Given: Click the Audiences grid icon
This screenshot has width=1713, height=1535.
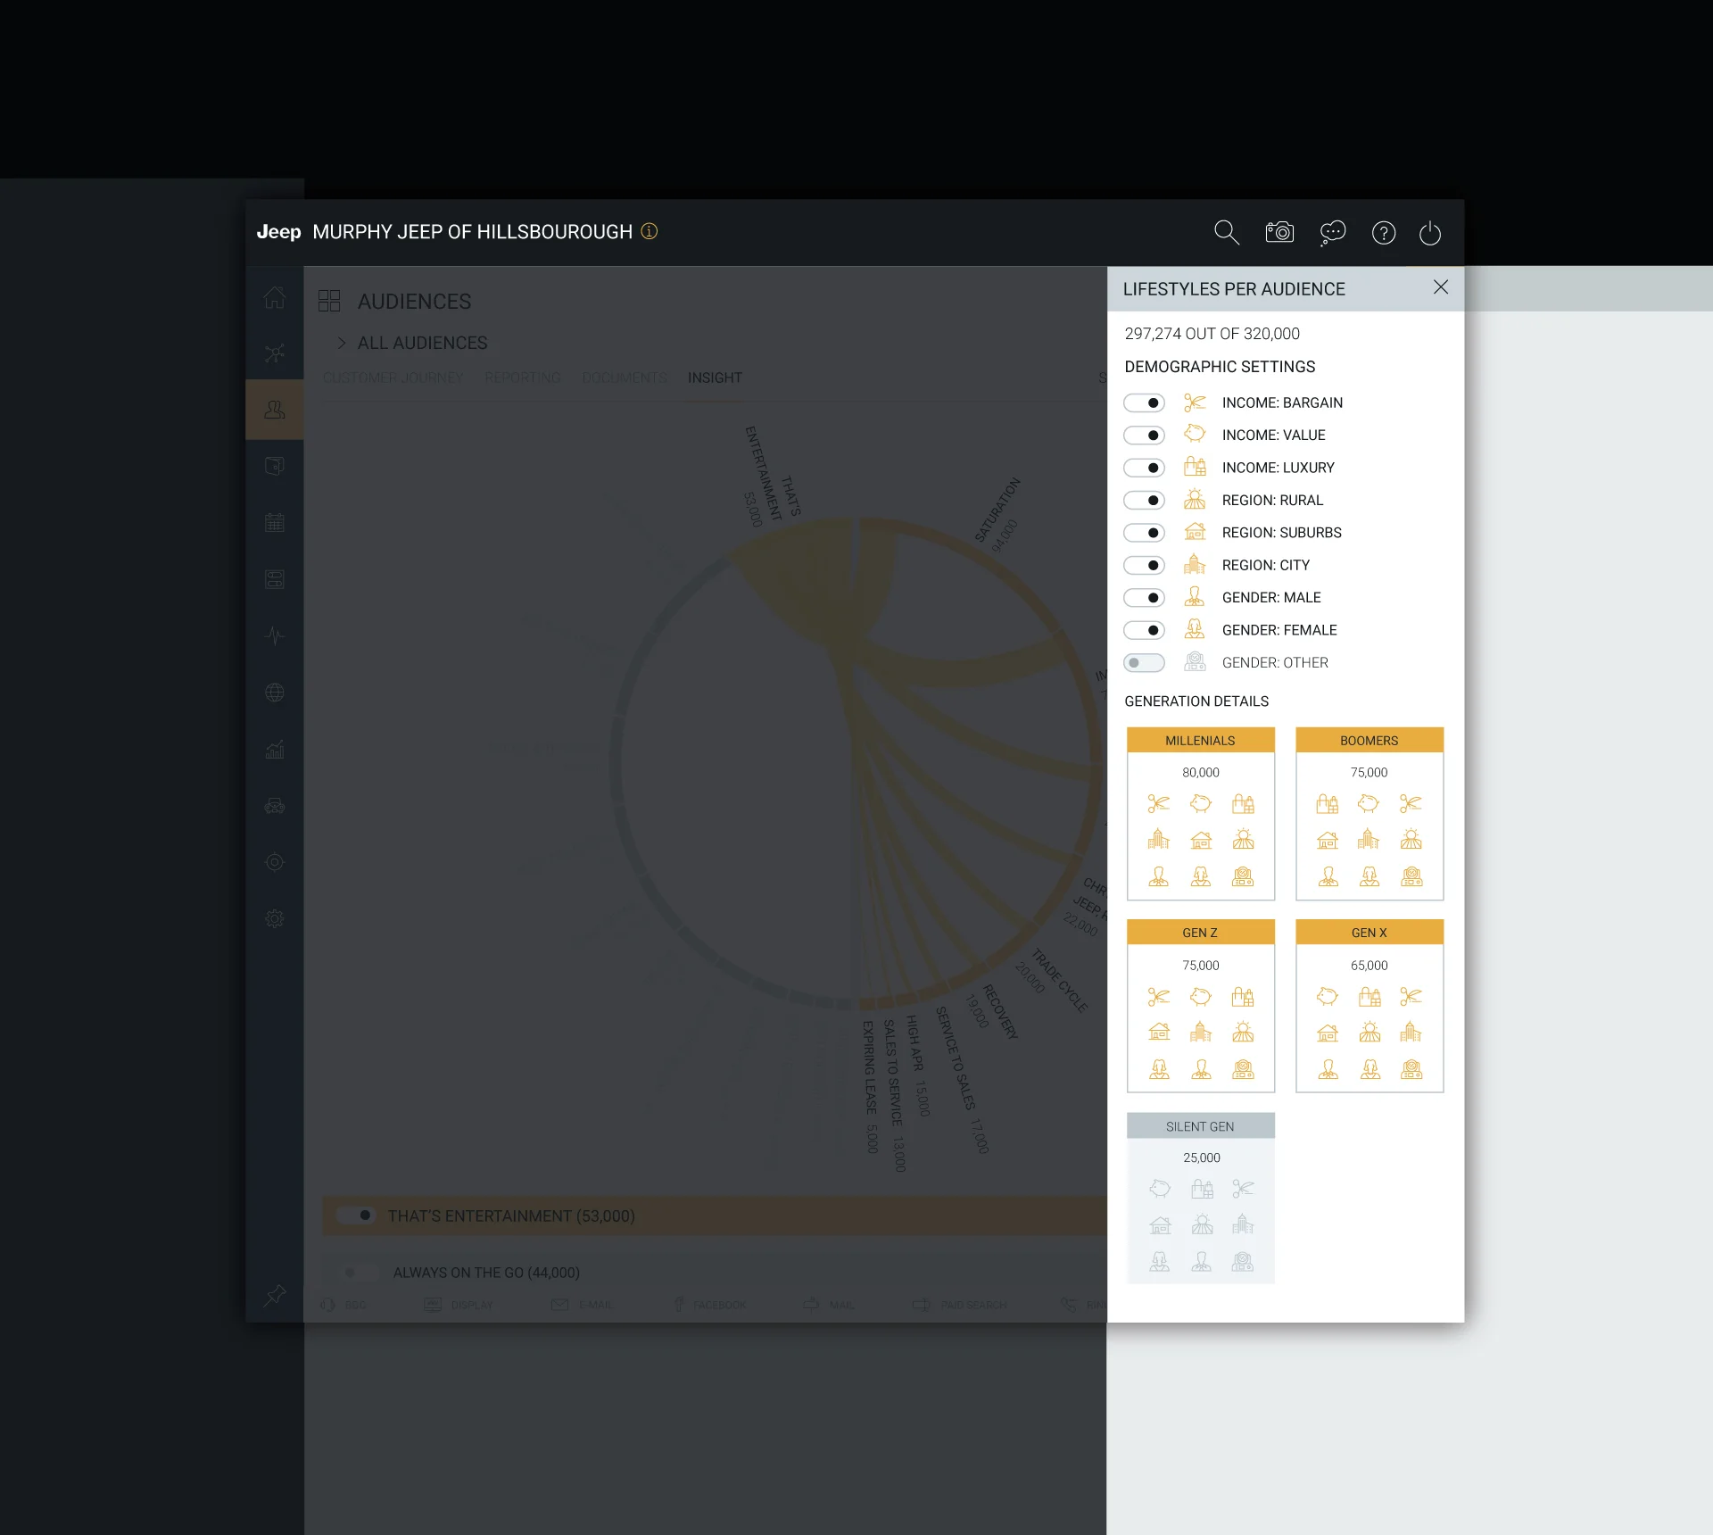Looking at the screenshot, I should click(x=329, y=301).
